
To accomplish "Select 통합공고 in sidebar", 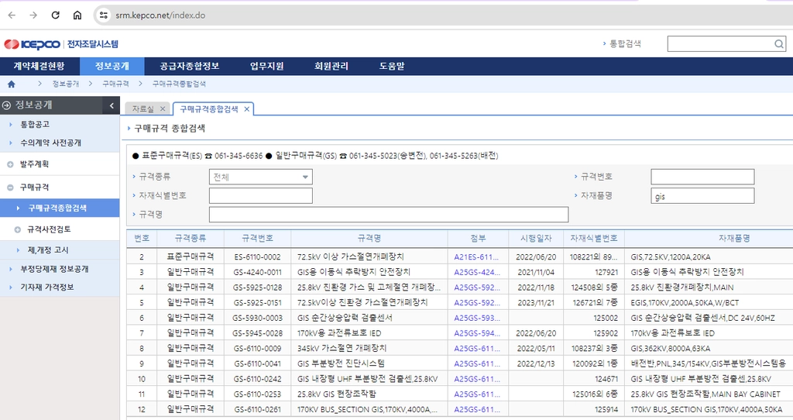I will 35,125.
